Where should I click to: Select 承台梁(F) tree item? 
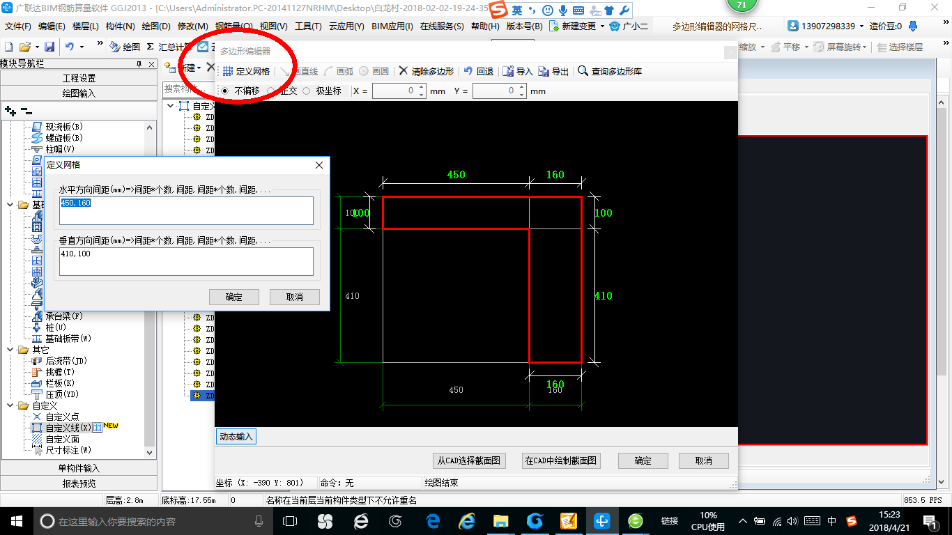[57, 316]
